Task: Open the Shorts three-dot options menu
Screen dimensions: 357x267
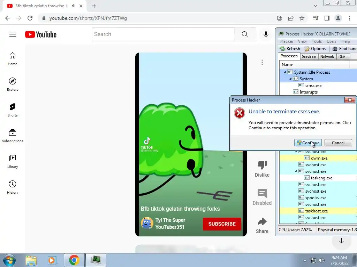Action: 262,62
